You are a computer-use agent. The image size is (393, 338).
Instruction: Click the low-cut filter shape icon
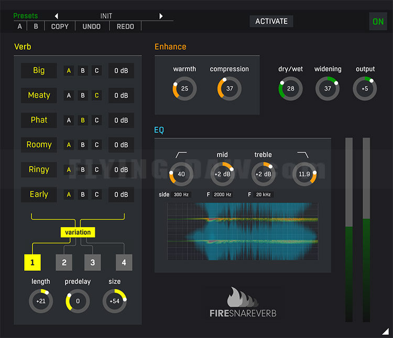pyautogui.click(x=181, y=155)
